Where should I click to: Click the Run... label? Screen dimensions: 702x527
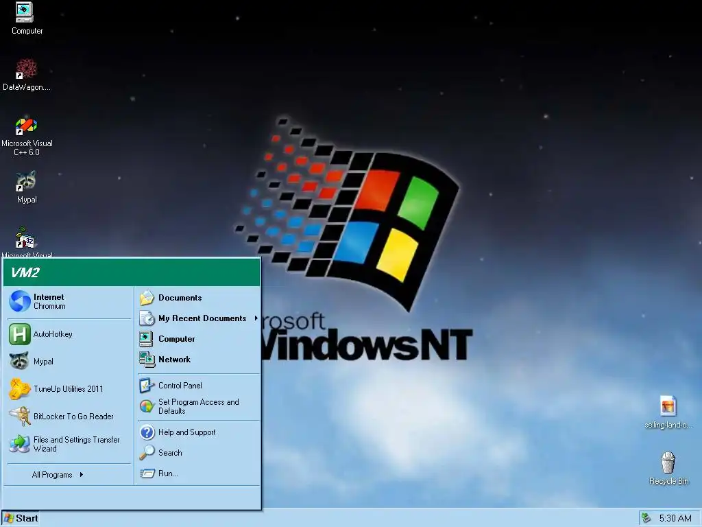[168, 473]
